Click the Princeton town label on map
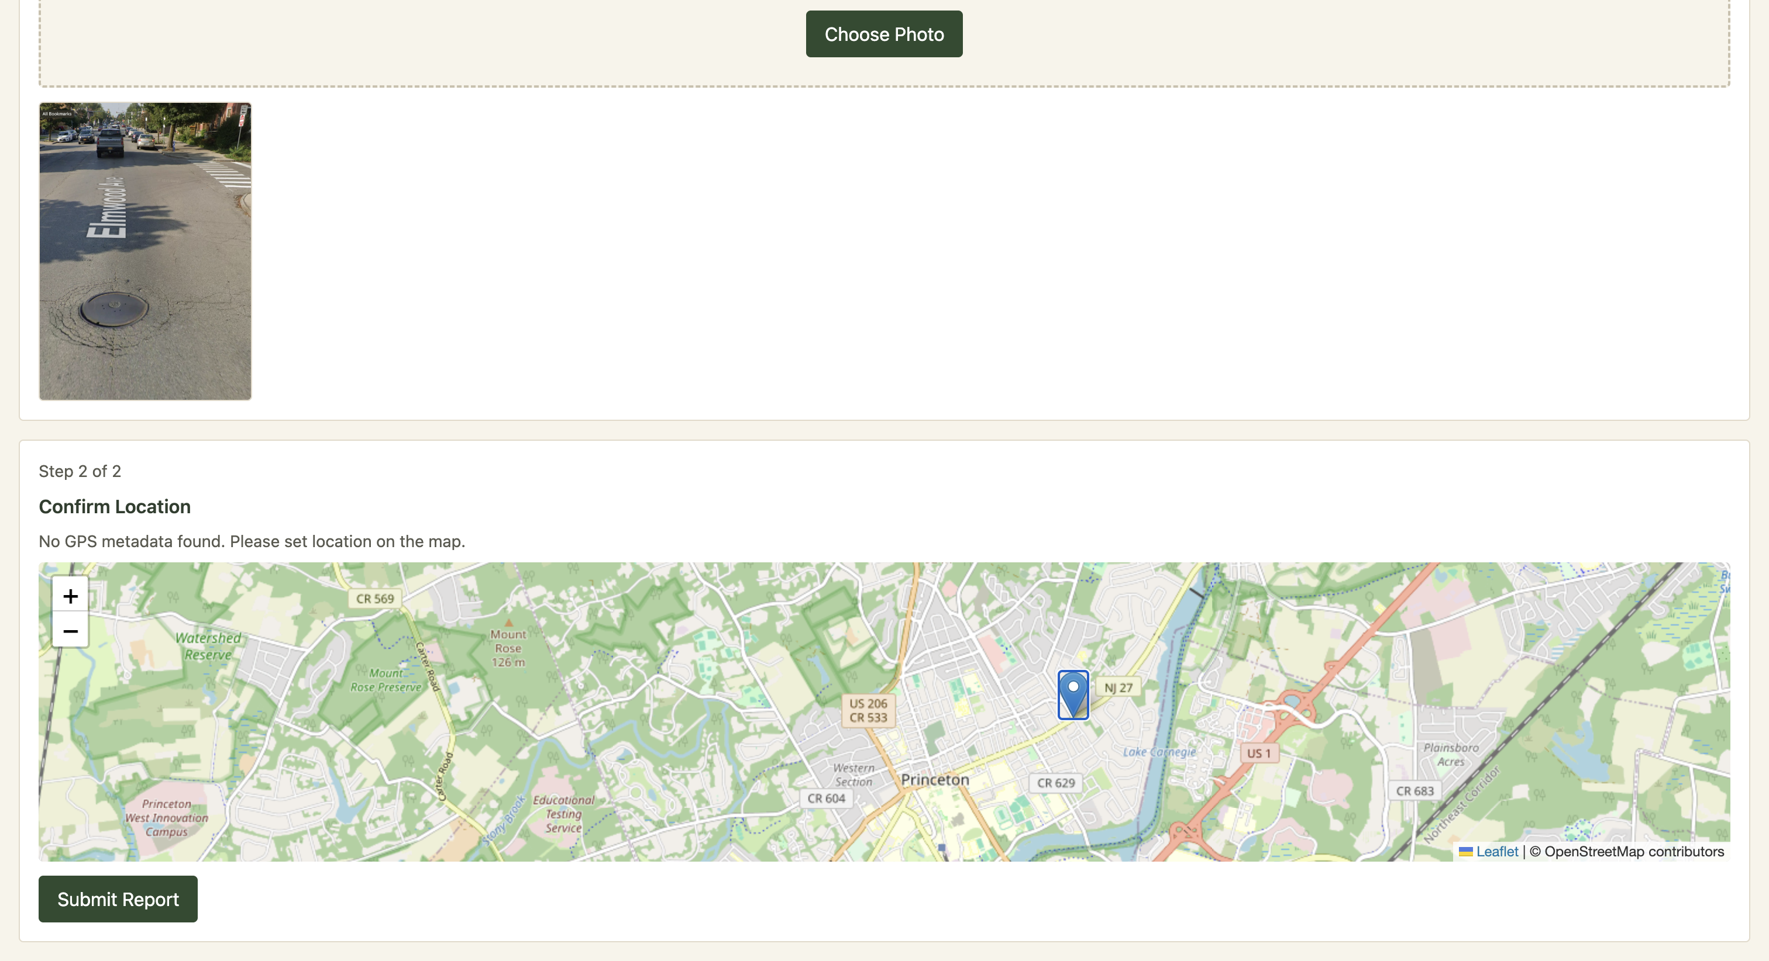This screenshot has height=961, width=1769. [934, 780]
